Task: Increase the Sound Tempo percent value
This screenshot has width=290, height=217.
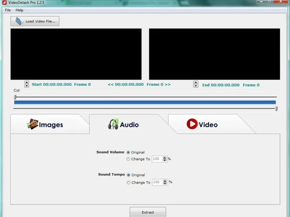Action: tap(165, 181)
